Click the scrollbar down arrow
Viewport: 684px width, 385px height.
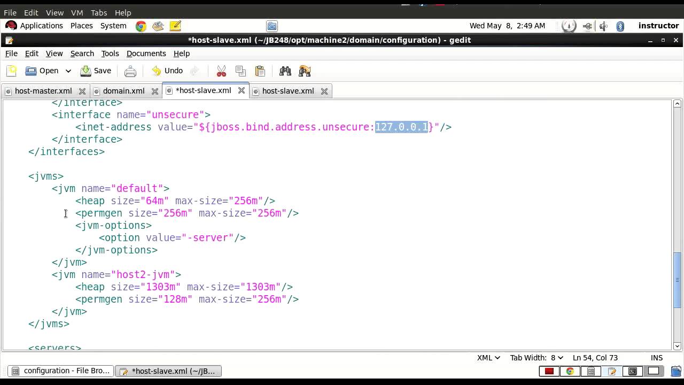click(677, 346)
